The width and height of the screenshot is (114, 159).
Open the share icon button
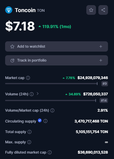click(103, 10)
